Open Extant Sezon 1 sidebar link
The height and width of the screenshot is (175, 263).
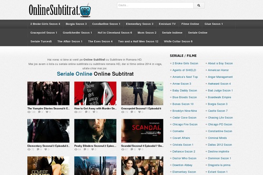(218, 172)
